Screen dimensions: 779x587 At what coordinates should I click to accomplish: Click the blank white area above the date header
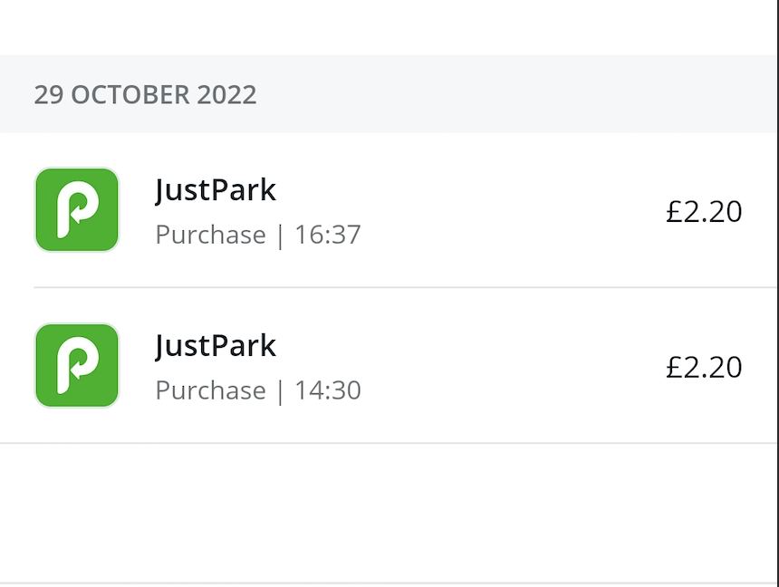tap(389, 27)
